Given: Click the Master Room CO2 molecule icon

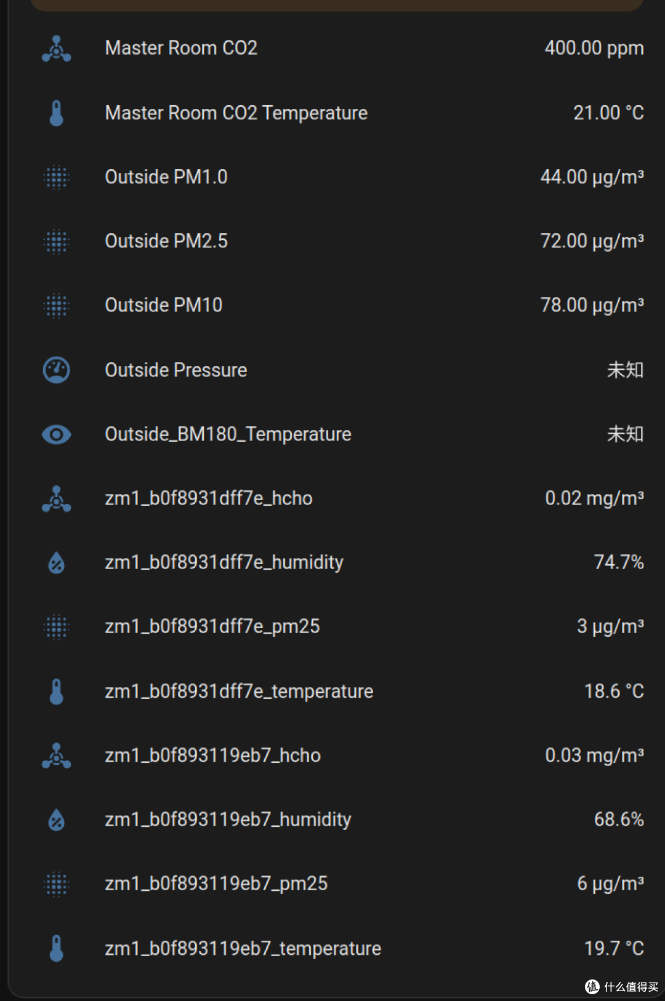Looking at the screenshot, I should click(x=56, y=49).
